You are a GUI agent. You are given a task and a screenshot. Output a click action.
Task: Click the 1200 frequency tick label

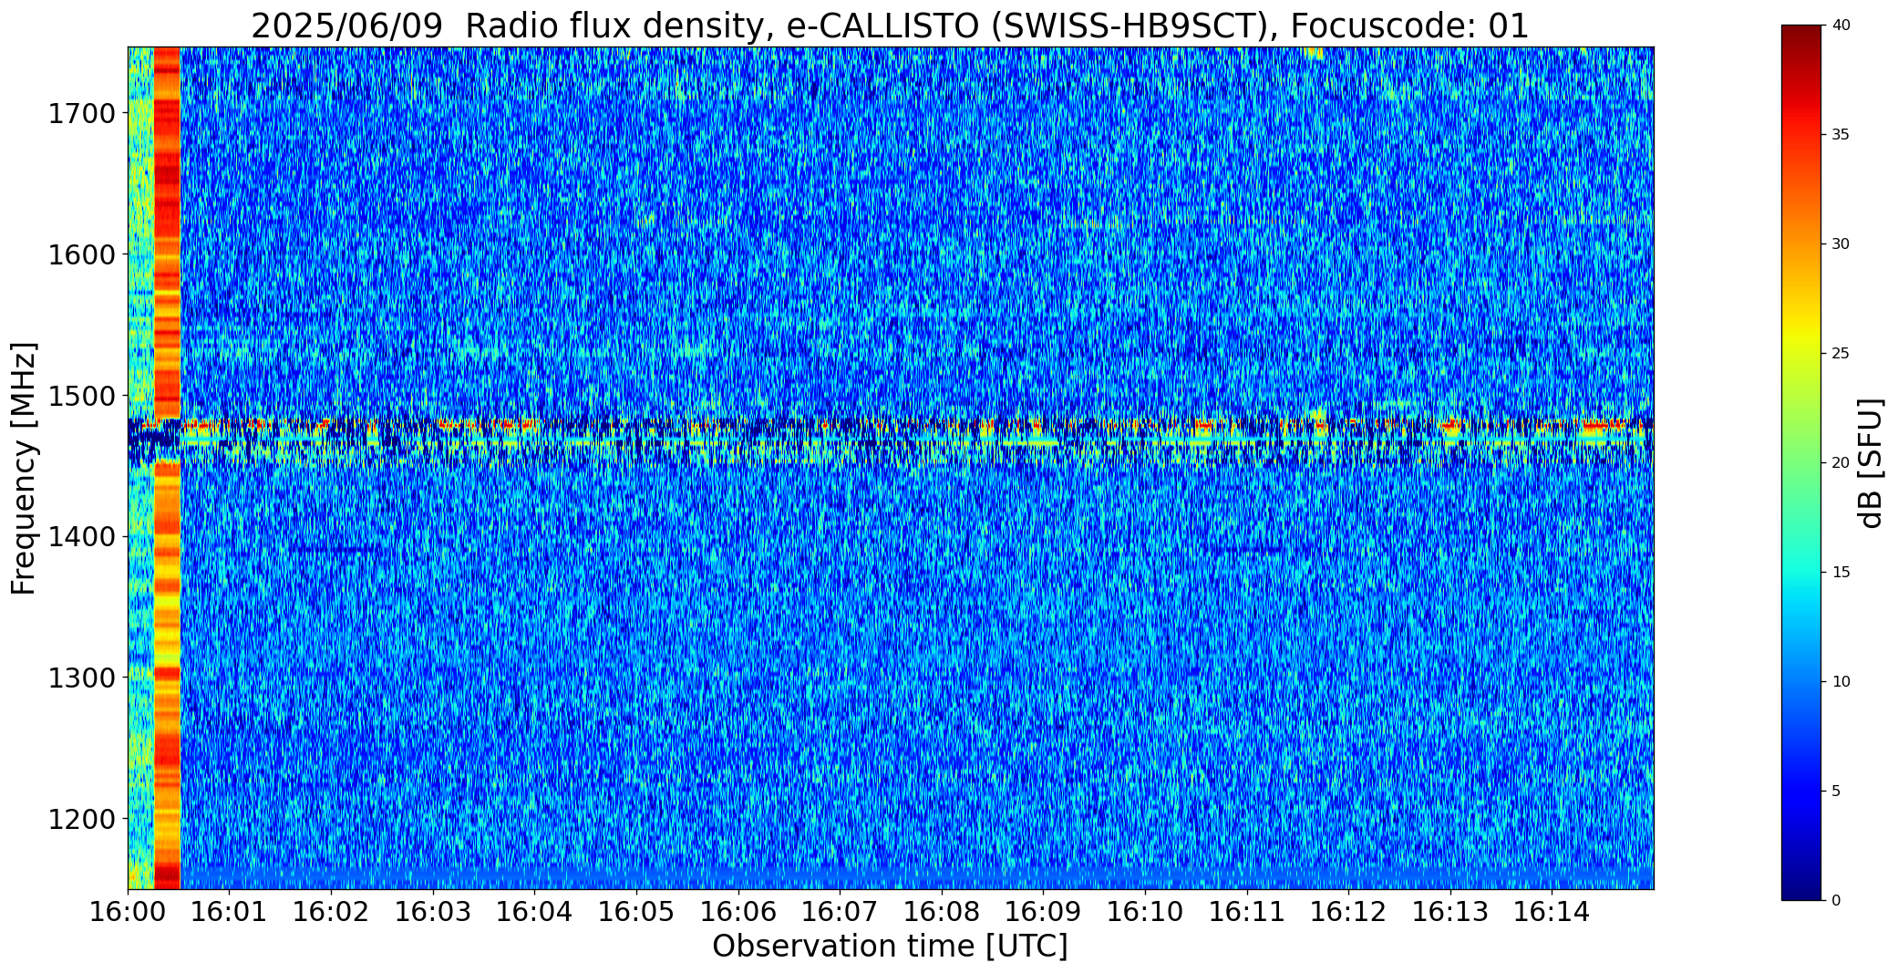coord(81,819)
